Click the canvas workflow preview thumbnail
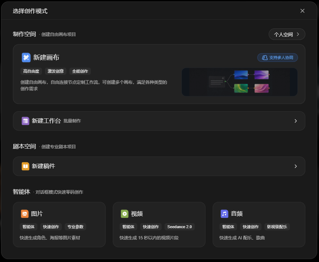The width and height of the screenshot is (319, 262). 240,82
